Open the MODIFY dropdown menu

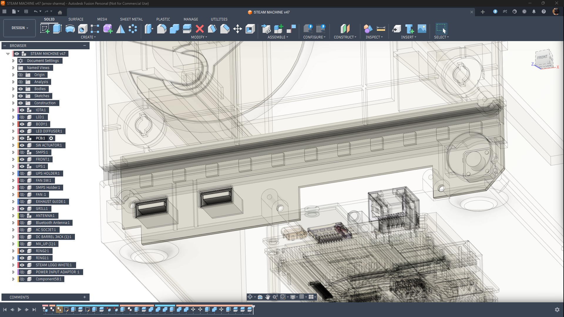click(x=199, y=37)
